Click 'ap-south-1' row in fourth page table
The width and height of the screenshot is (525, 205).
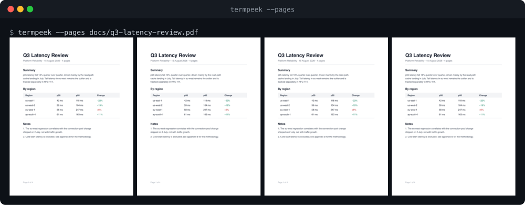(454, 114)
